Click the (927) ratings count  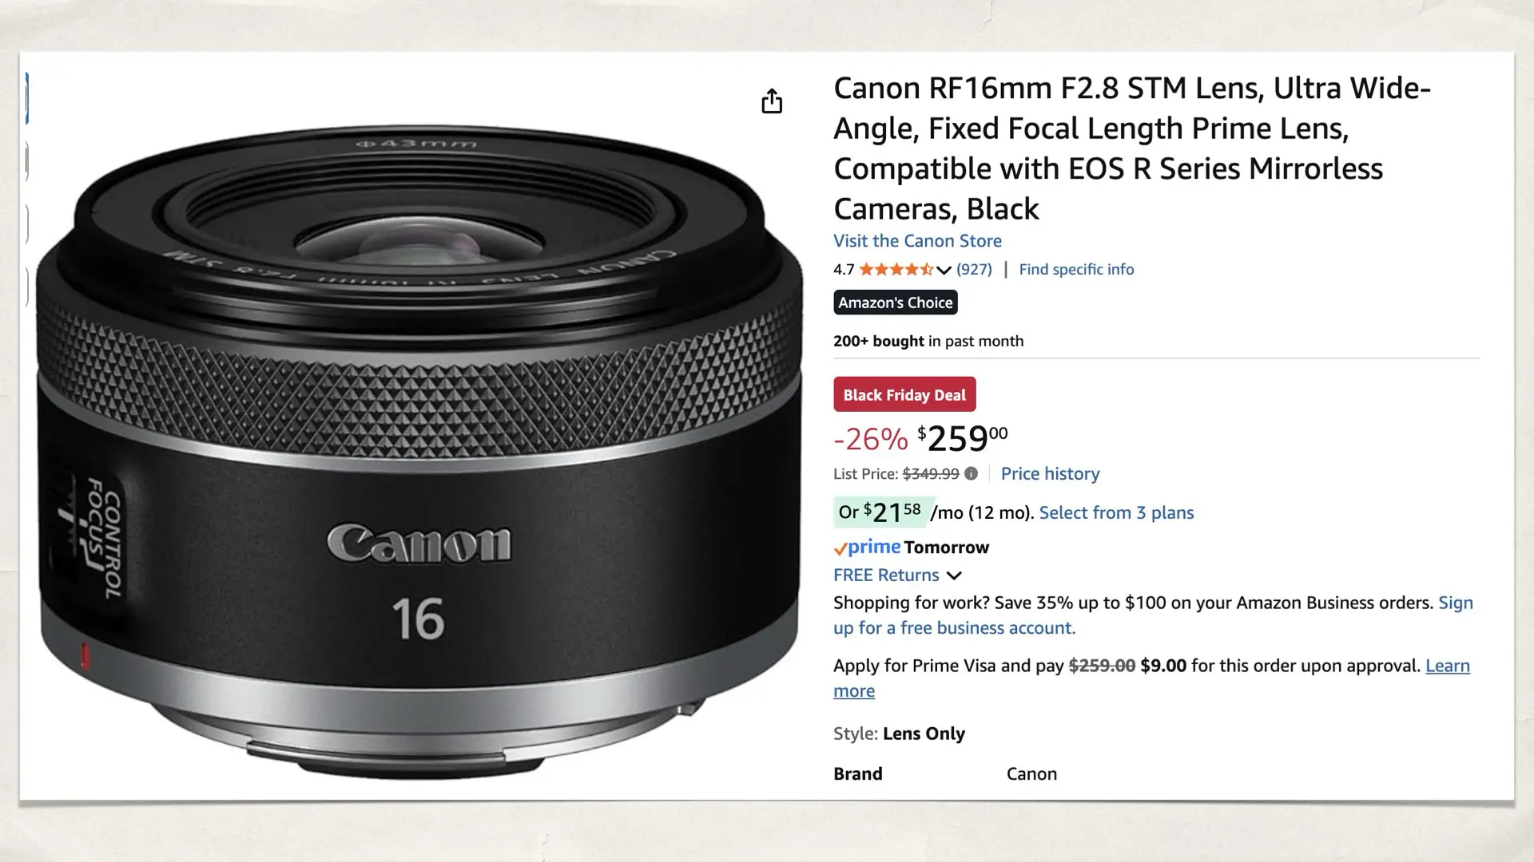click(x=973, y=269)
